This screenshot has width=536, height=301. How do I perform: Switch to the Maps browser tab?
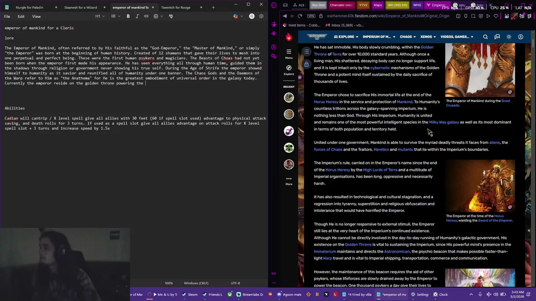pyautogui.click(x=378, y=5)
